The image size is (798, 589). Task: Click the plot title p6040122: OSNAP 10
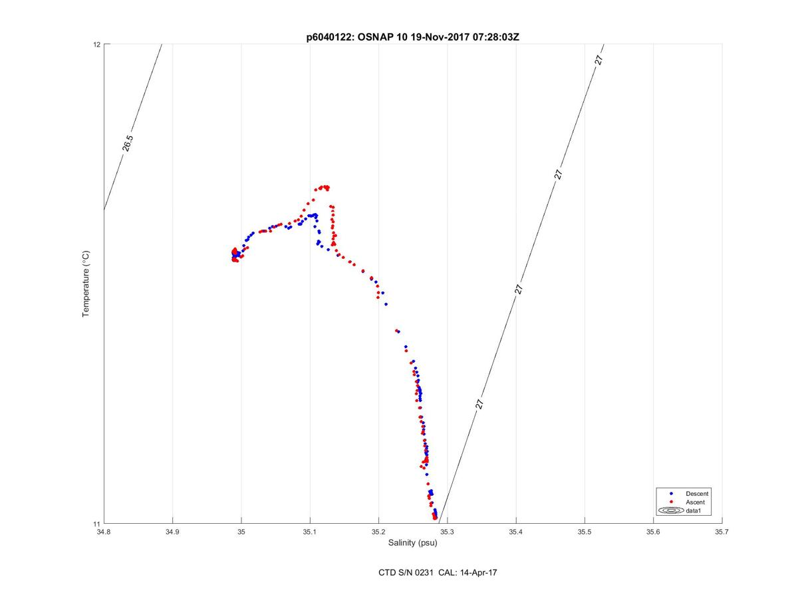point(412,37)
